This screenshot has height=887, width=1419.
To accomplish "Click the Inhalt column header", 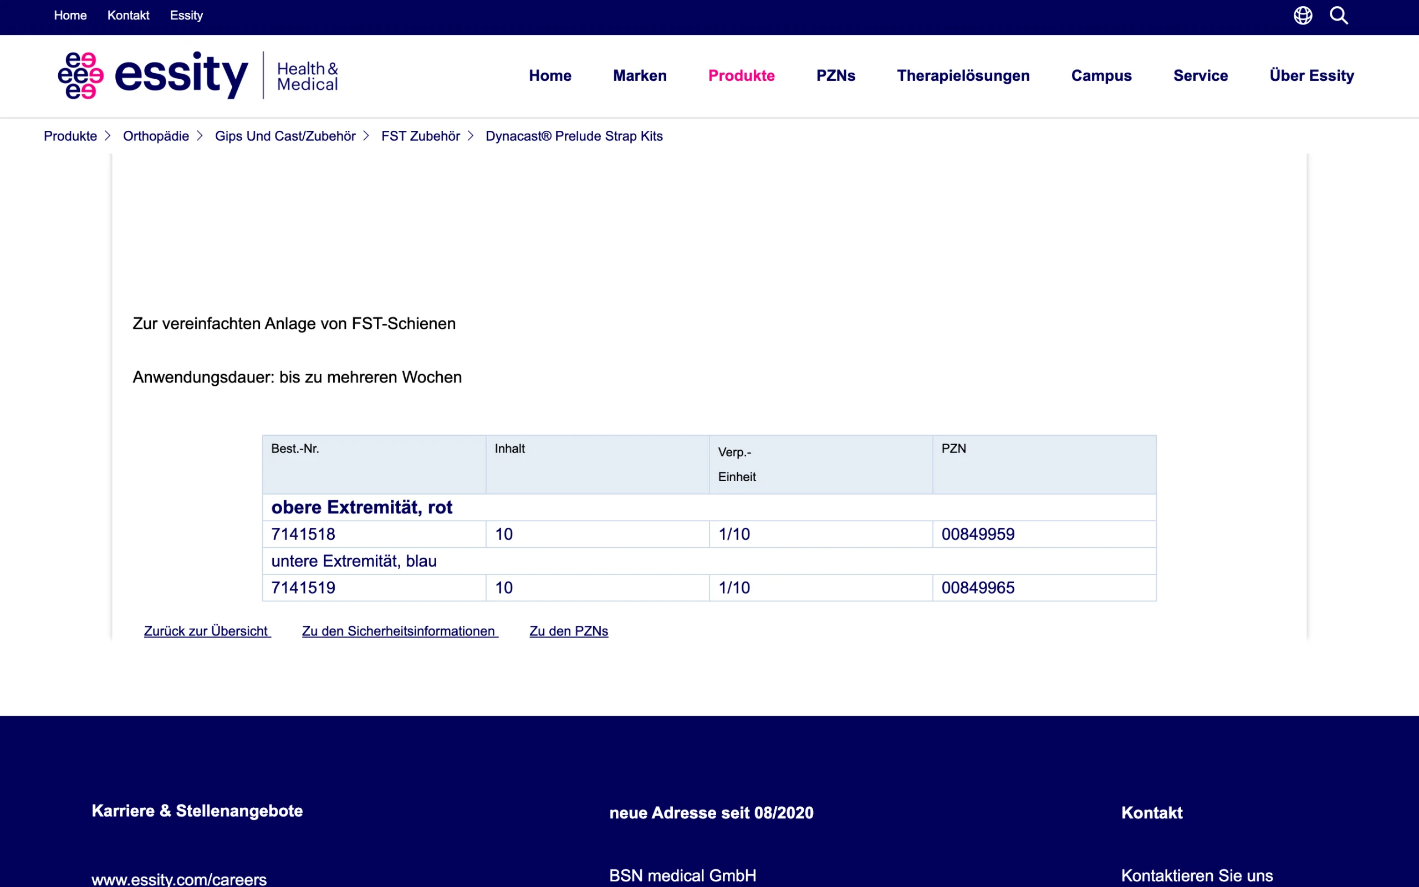I will pos(598,465).
